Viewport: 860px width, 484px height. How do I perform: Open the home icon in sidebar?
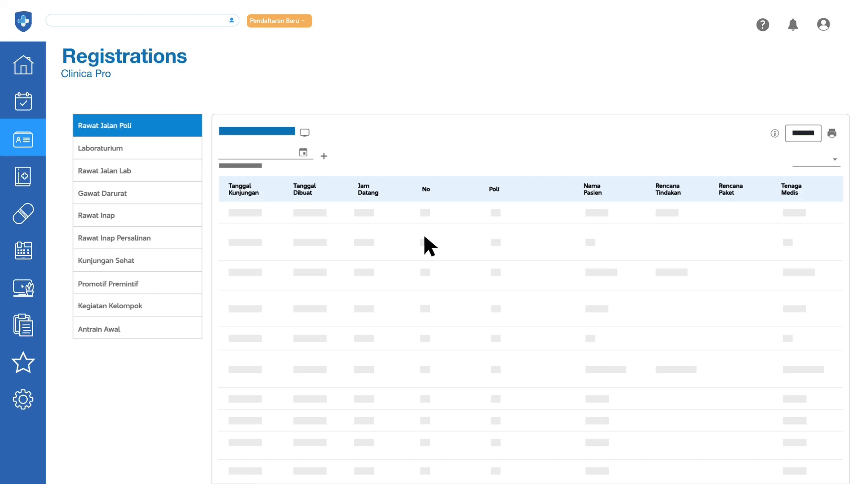(23, 65)
